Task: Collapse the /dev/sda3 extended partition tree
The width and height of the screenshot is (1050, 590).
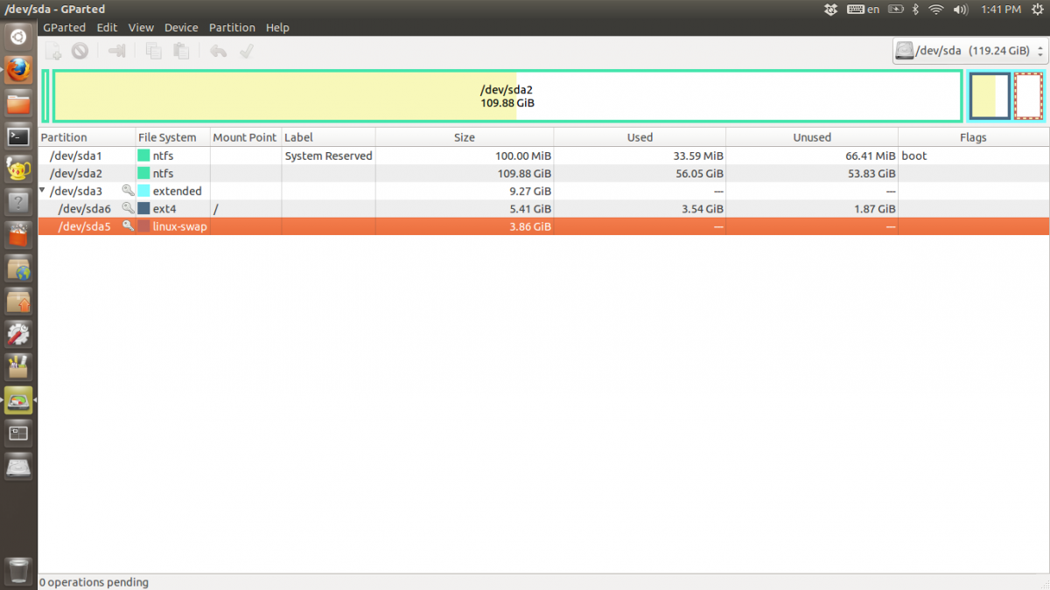Action: click(42, 191)
